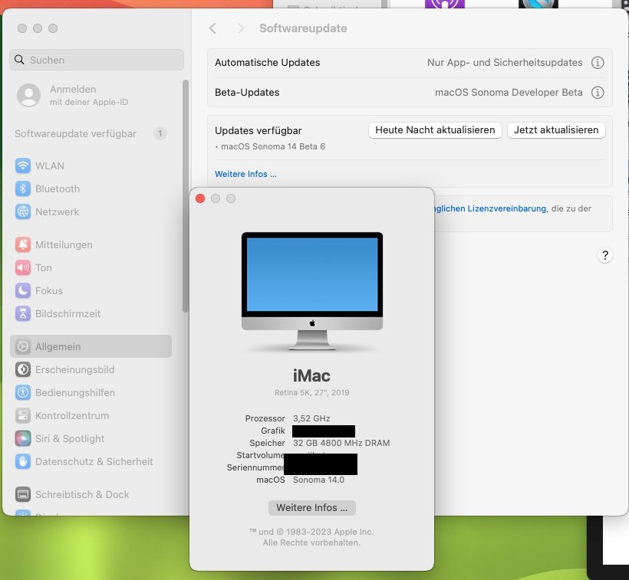
Task: Open Bildschirmzeit hourglass icon
Action: click(x=23, y=313)
